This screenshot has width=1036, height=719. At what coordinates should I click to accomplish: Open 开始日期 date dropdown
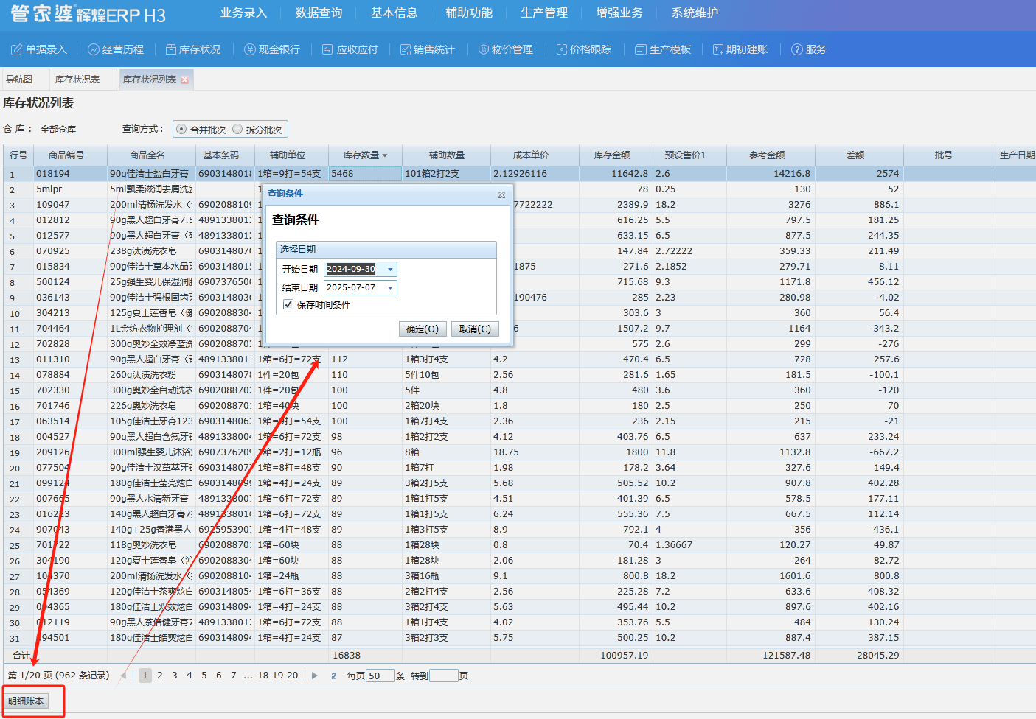(390, 269)
